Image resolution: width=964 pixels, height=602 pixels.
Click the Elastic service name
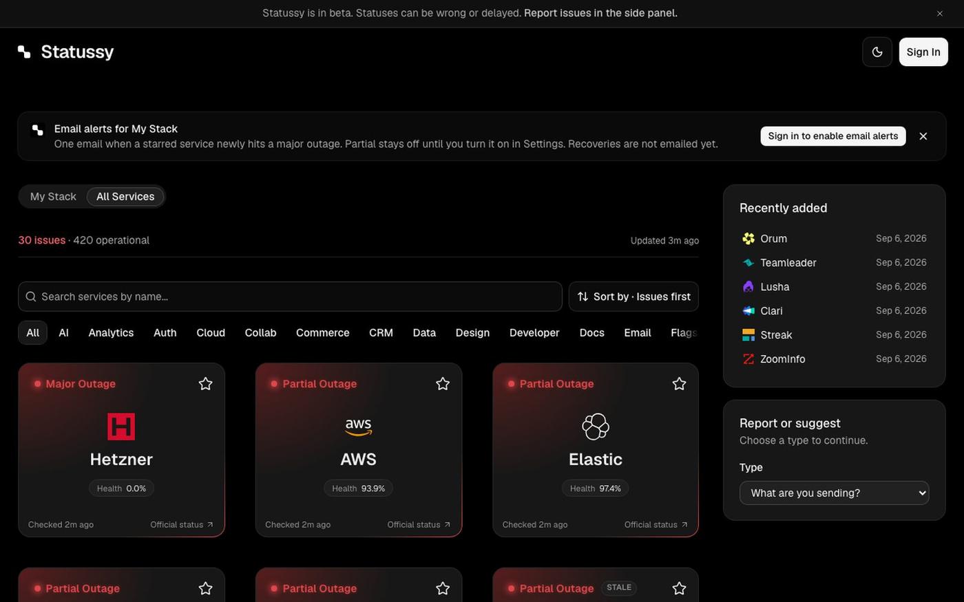click(x=596, y=459)
